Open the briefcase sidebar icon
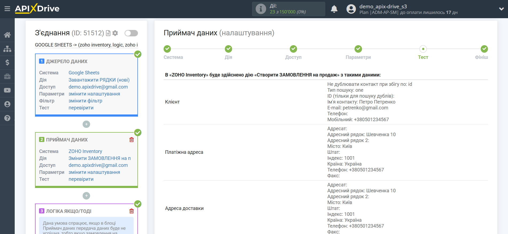 [x=7, y=76]
